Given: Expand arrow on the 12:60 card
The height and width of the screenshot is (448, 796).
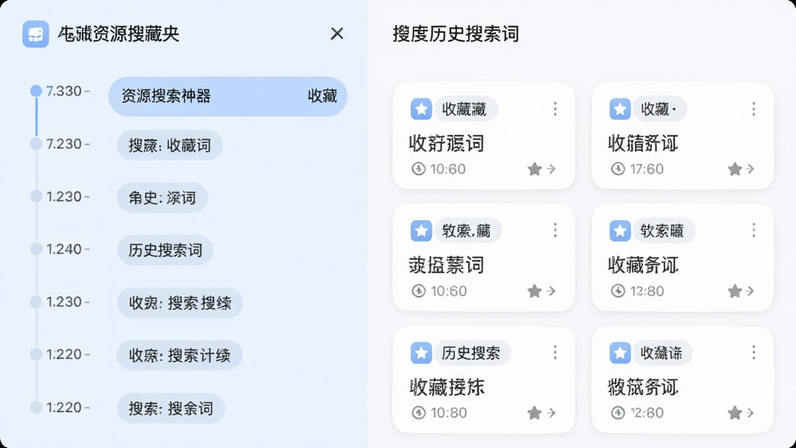Looking at the screenshot, I should [750, 413].
